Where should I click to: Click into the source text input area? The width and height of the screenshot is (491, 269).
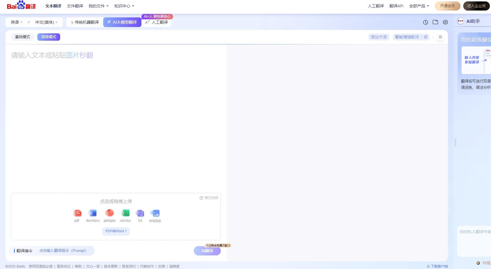point(116,118)
